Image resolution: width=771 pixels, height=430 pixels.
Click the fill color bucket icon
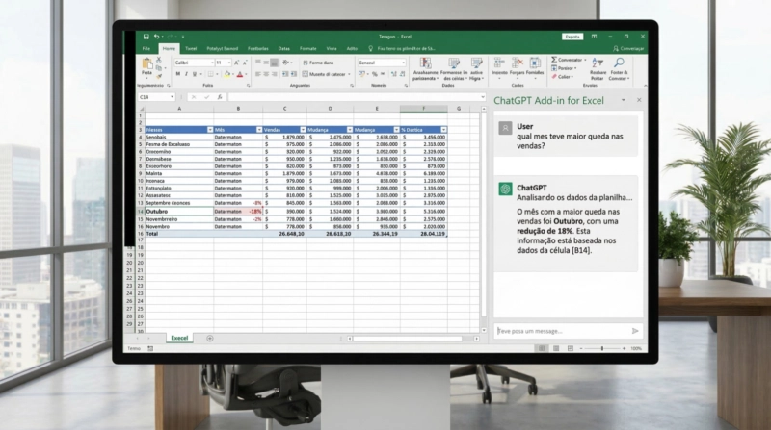tap(227, 74)
